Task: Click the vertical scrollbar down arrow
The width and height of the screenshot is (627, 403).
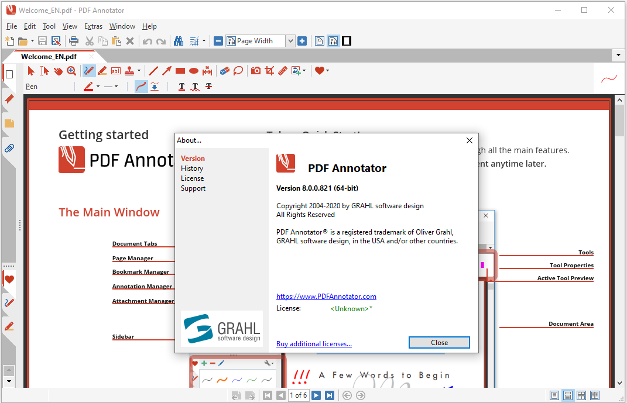Action: (x=620, y=383)
